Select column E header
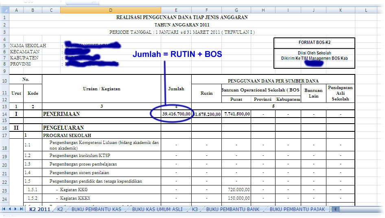 [x=176, y=10]
